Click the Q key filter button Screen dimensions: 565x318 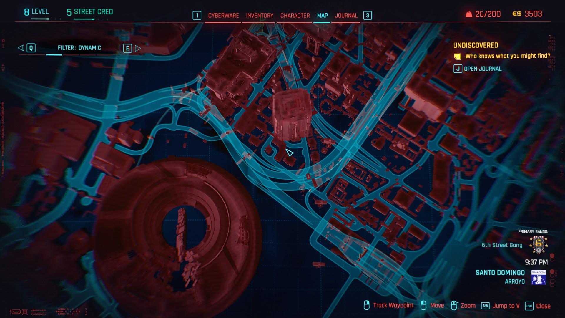(x=31, y=48)
